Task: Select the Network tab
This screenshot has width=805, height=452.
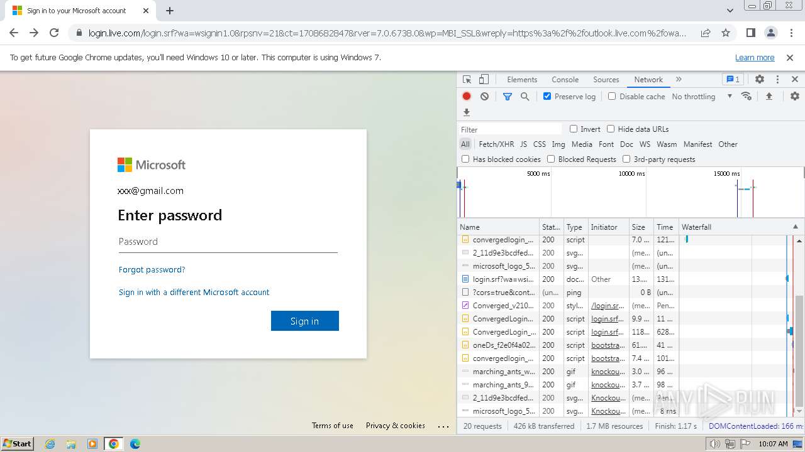Action: coord(648,80)
